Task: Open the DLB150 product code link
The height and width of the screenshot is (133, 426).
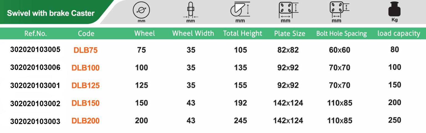Action: [x=85, y=103]
